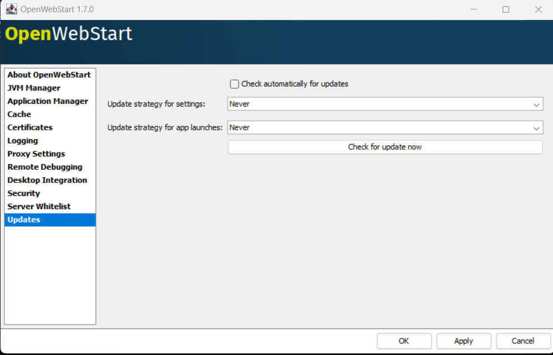Viewport: 553px width, 355px height.
Task: Go to the Security section
Action: [50, 193]
